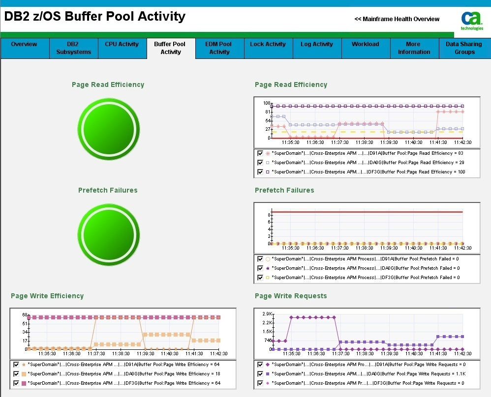491x397 pixels.
Task: Disable the DF3G Page Write Requests series
Action: (x=260, y=383)
